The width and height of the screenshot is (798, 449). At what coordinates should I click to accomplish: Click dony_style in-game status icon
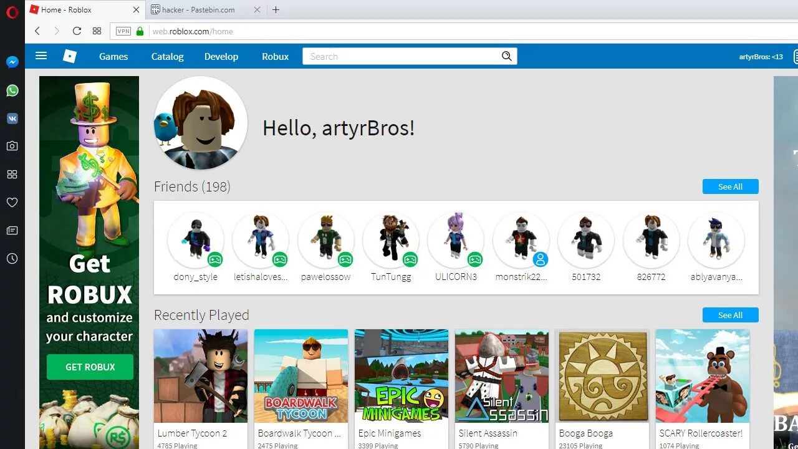pos(215,259)
